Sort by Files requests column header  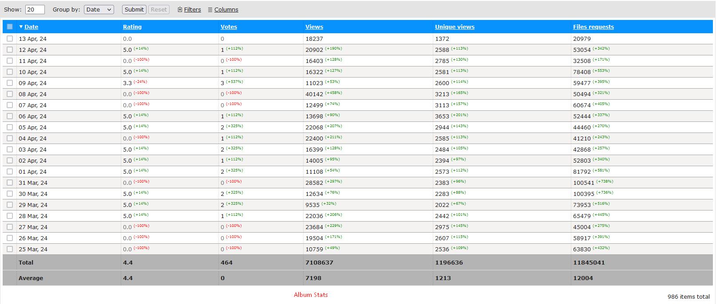point(593,27)
